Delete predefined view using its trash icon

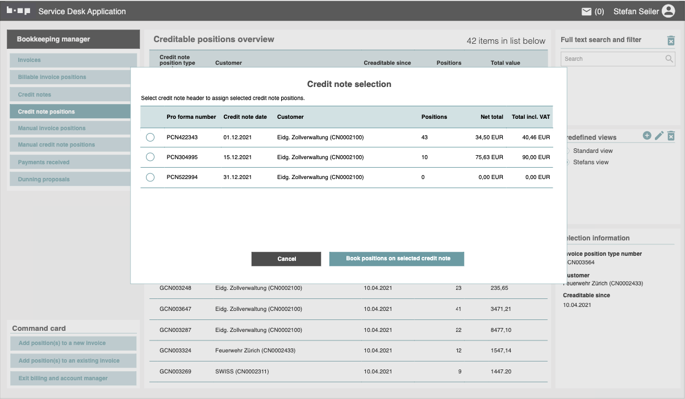pyautogui.click(x=671, y=136)
